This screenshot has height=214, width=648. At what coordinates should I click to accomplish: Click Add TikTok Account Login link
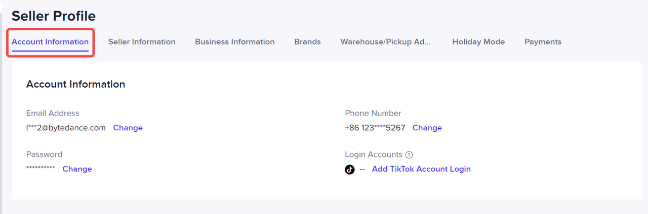tap(421, 169)
